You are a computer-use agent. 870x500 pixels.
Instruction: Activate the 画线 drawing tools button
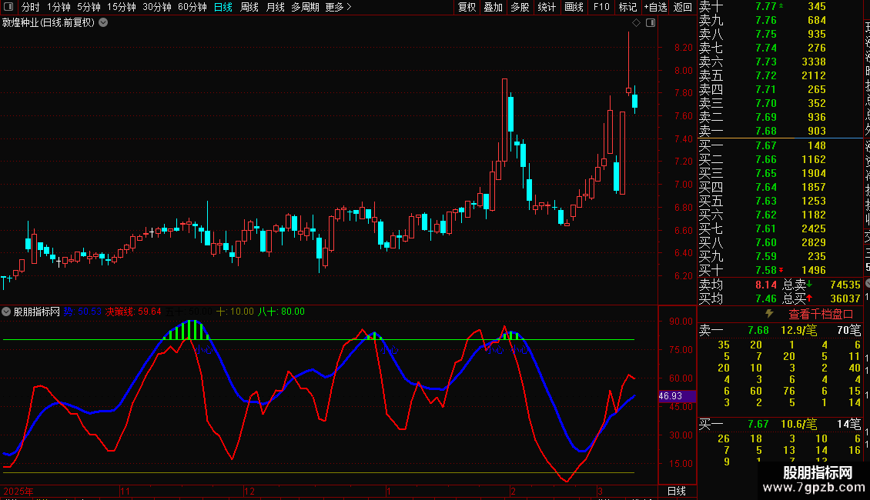[x=574, y=7]
